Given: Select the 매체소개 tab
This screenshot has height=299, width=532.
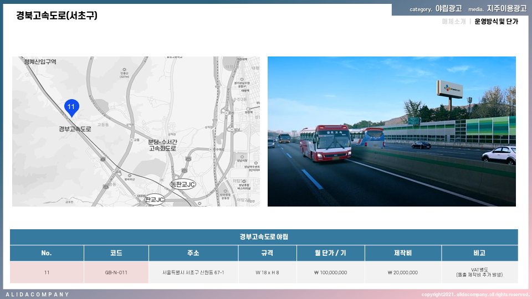Looking at the screenshot, I should pyautogui.click(x=454, y=22).
